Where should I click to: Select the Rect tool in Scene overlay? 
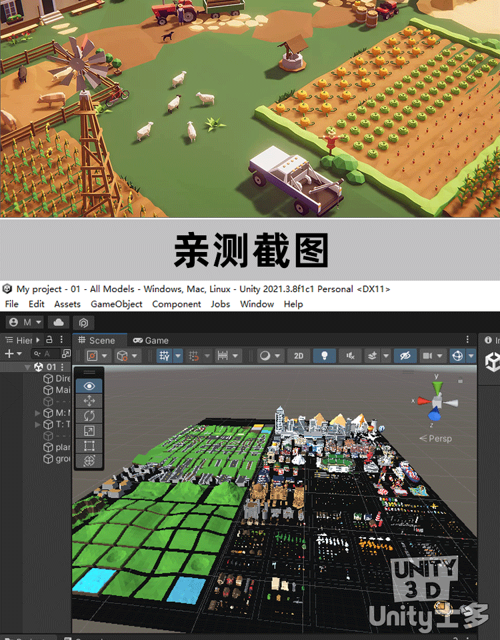tap(89, 446)
